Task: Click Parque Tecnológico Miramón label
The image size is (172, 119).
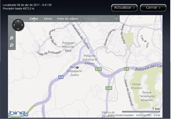Action: pyautogui.click(x=147, y=96)
